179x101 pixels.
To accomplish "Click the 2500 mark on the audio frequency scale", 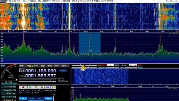I will [140, 86].
